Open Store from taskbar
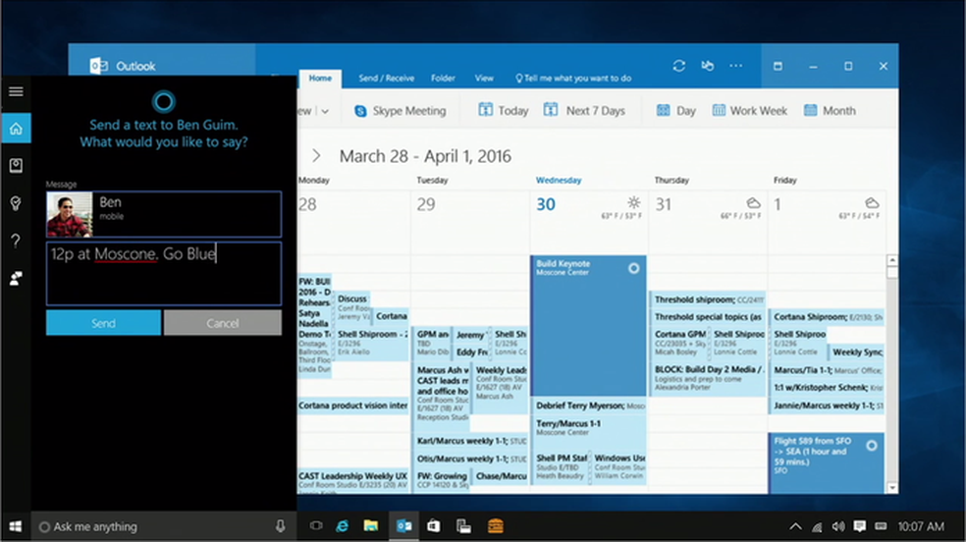 coord(434,526)
